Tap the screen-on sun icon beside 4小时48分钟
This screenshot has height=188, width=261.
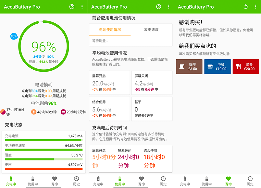(x=34, y=112)
